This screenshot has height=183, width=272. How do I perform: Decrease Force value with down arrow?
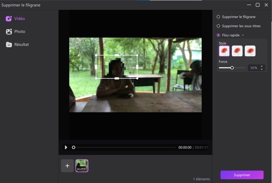(261, 70)
